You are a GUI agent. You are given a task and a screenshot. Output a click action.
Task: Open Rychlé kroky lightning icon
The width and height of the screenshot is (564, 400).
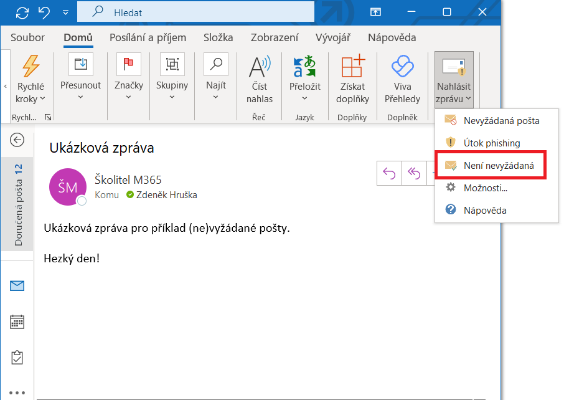[x=31, y=66]
